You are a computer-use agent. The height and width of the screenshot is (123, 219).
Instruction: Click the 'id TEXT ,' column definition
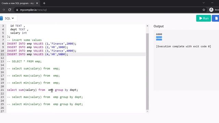pyautogui.click(x=17, y=26)
